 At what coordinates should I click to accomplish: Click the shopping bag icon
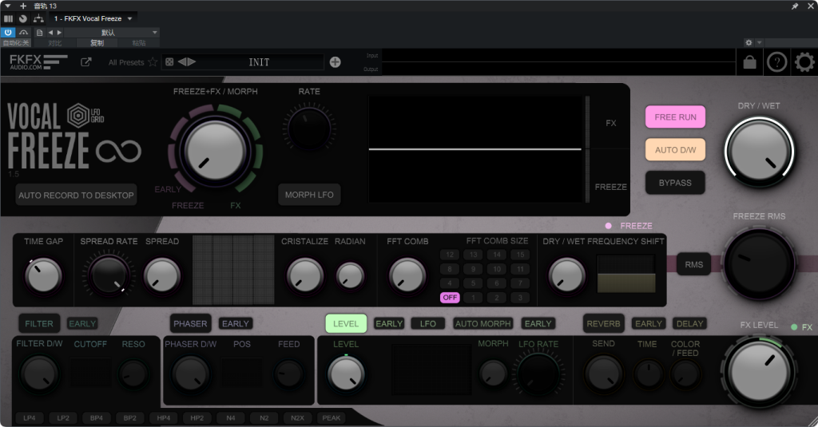[749, 62]
